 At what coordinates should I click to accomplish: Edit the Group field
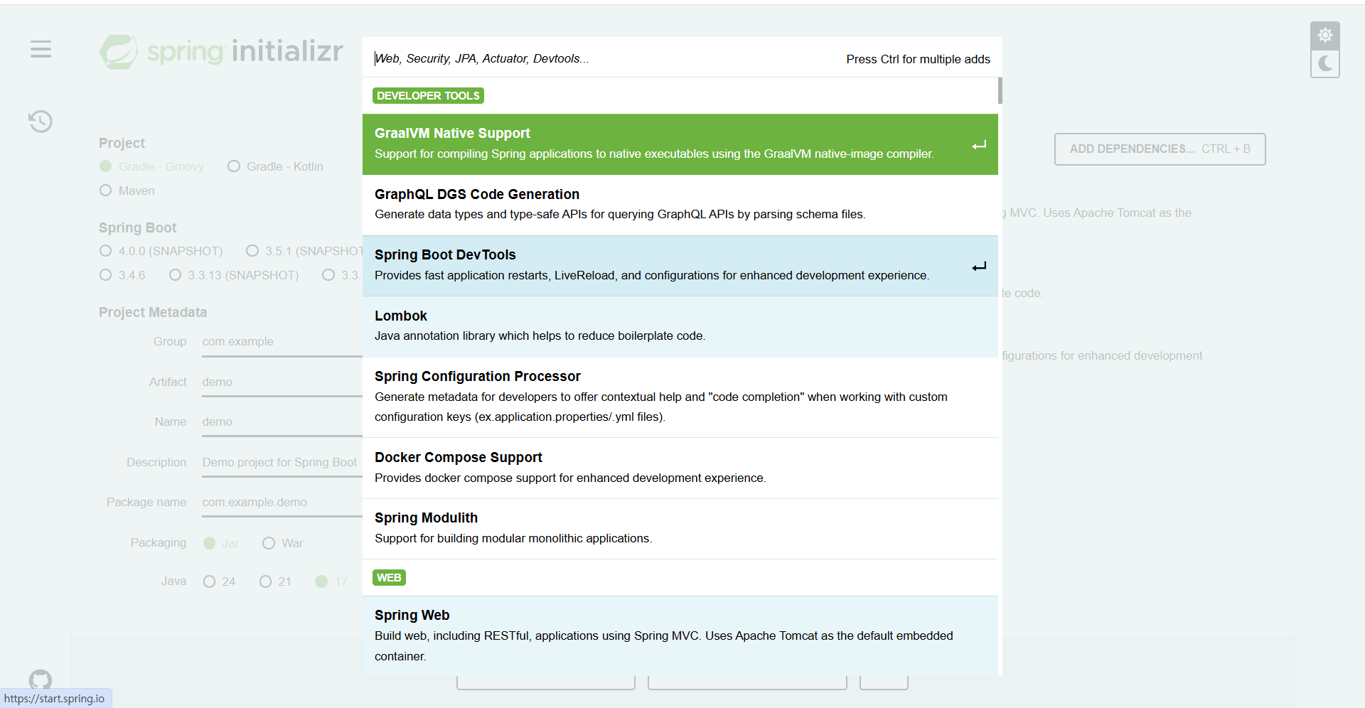282,342
